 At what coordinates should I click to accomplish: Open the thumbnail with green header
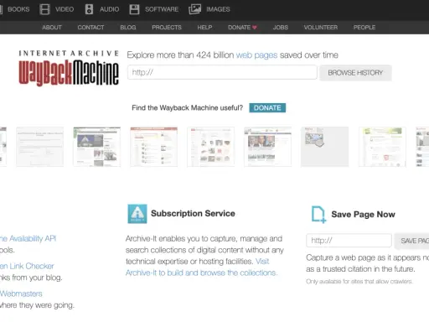382,147
